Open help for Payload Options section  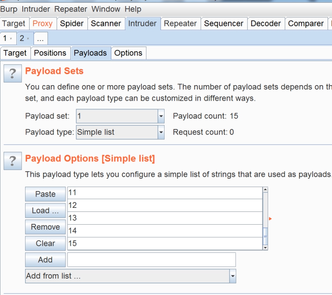point(13,161)
